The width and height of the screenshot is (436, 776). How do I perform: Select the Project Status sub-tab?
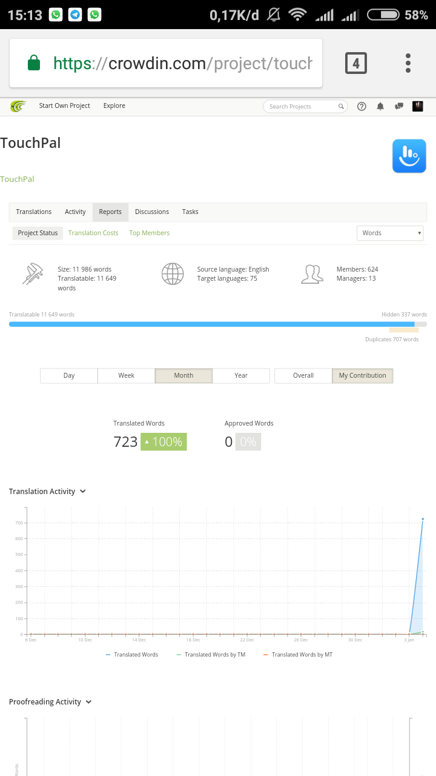[x=38, y=233]
